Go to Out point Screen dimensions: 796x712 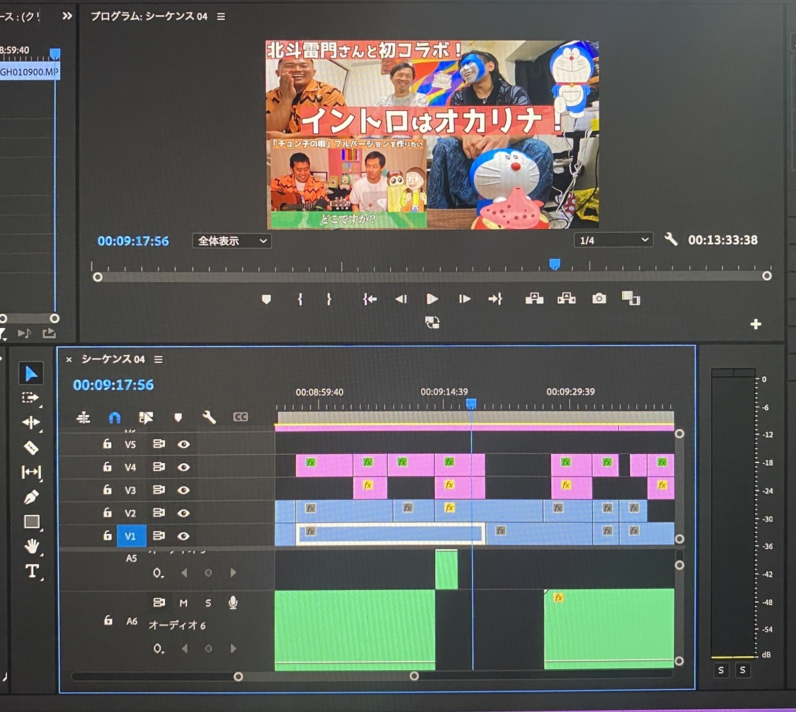tap(496, 299)
